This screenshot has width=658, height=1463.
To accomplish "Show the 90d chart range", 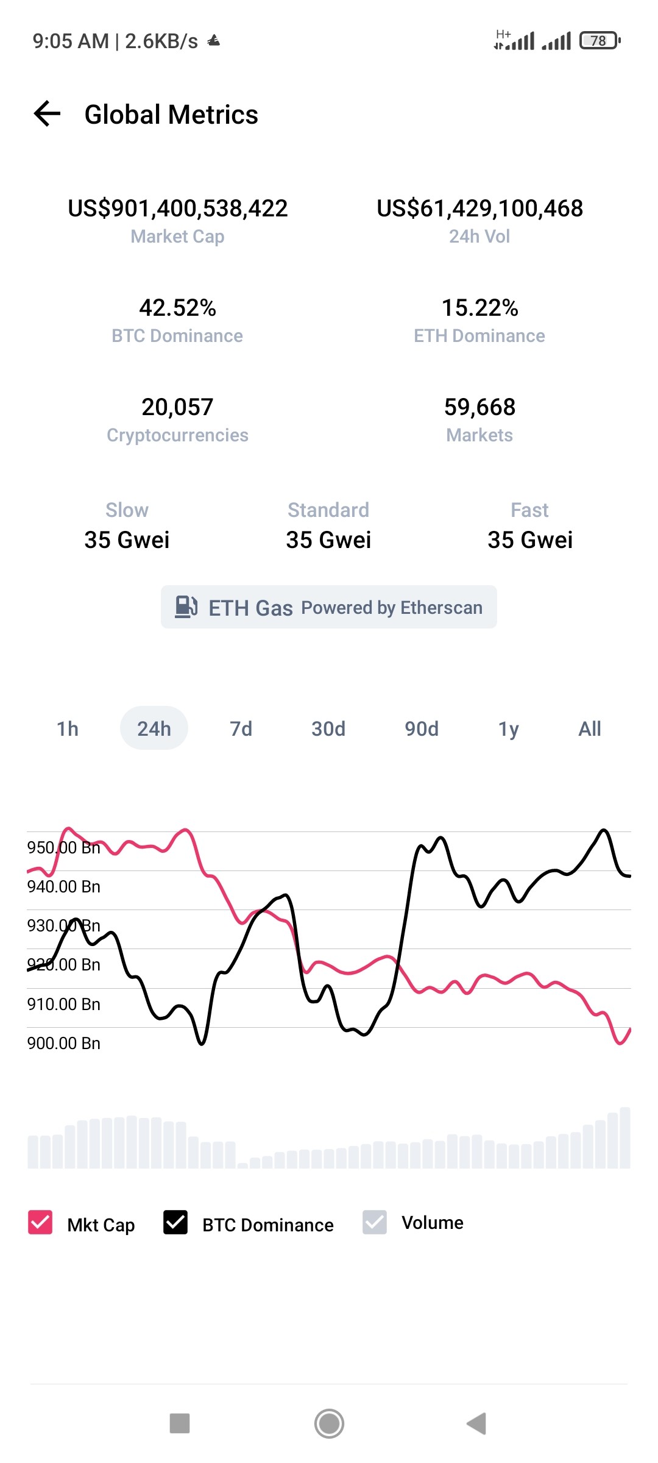I will point(422,728).
